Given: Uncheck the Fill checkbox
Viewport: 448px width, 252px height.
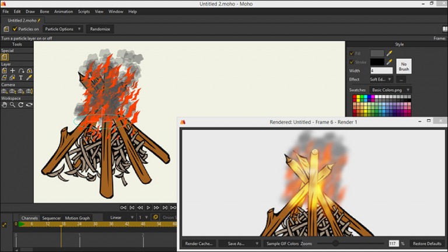Looking at the screenshot, I should pyautogui.click(x=352, y=53).
